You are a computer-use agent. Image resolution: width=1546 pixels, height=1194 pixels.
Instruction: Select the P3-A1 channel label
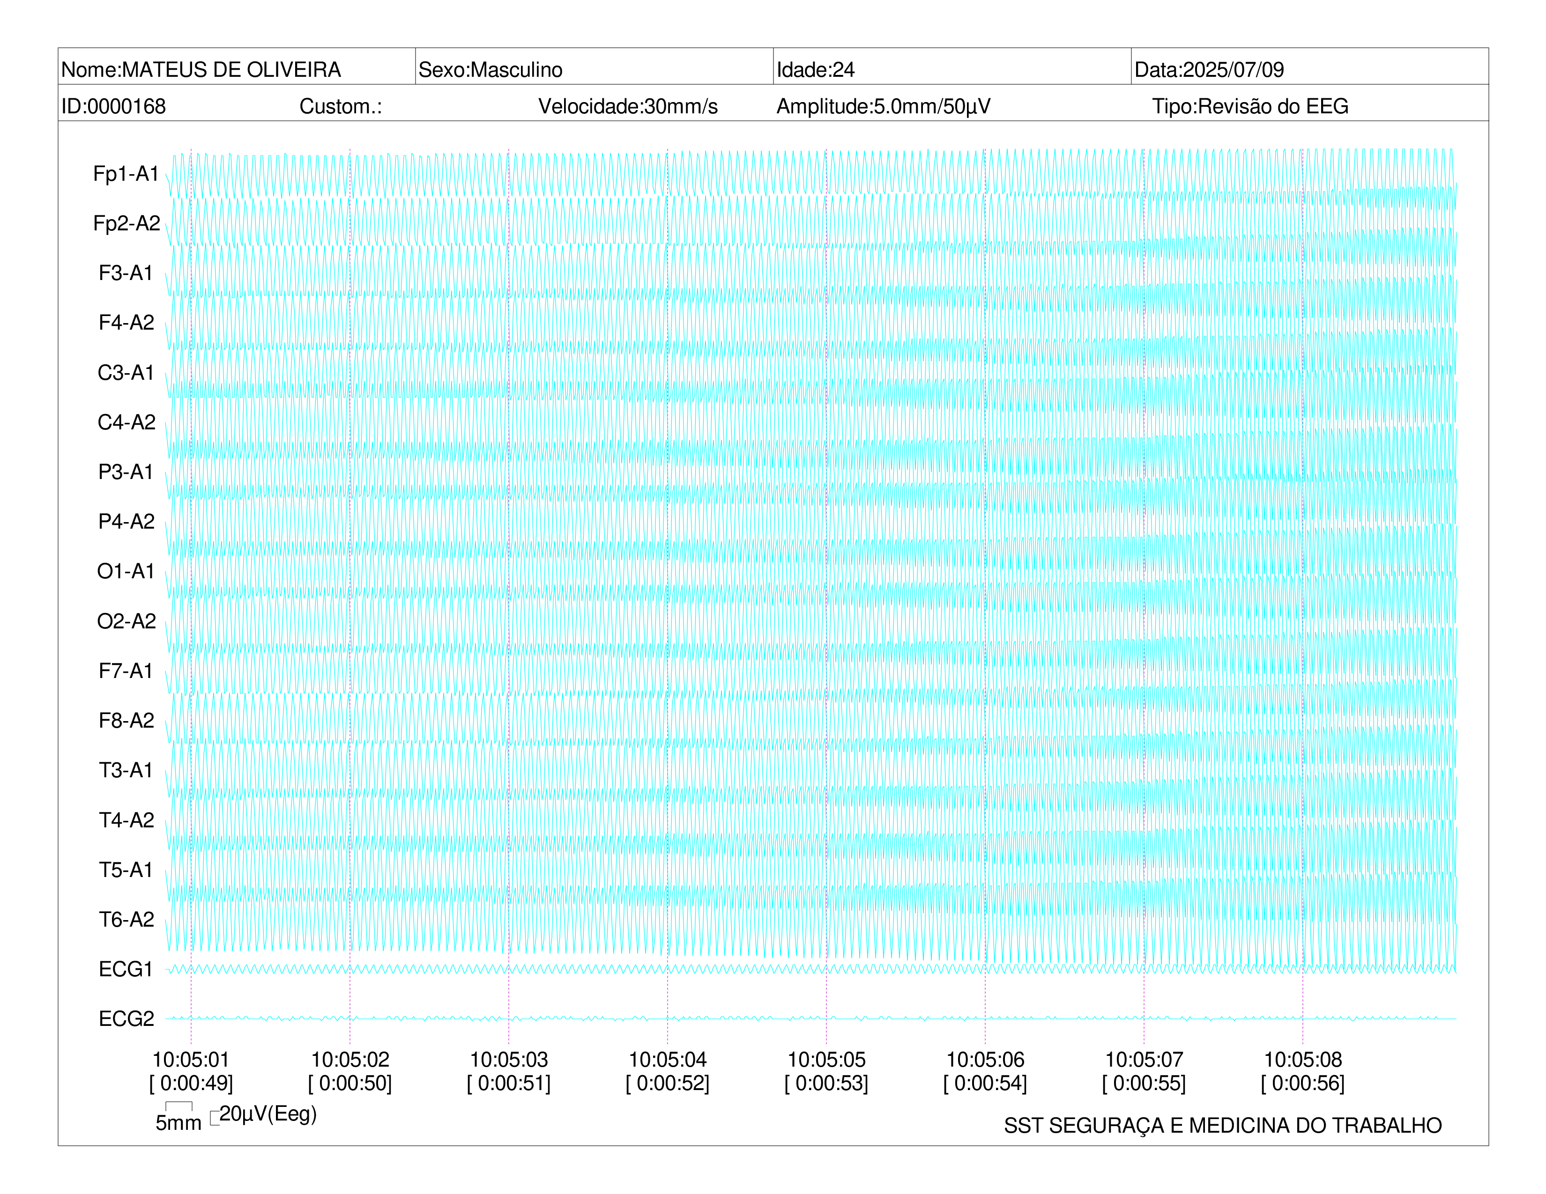click(x=126, y=472)
